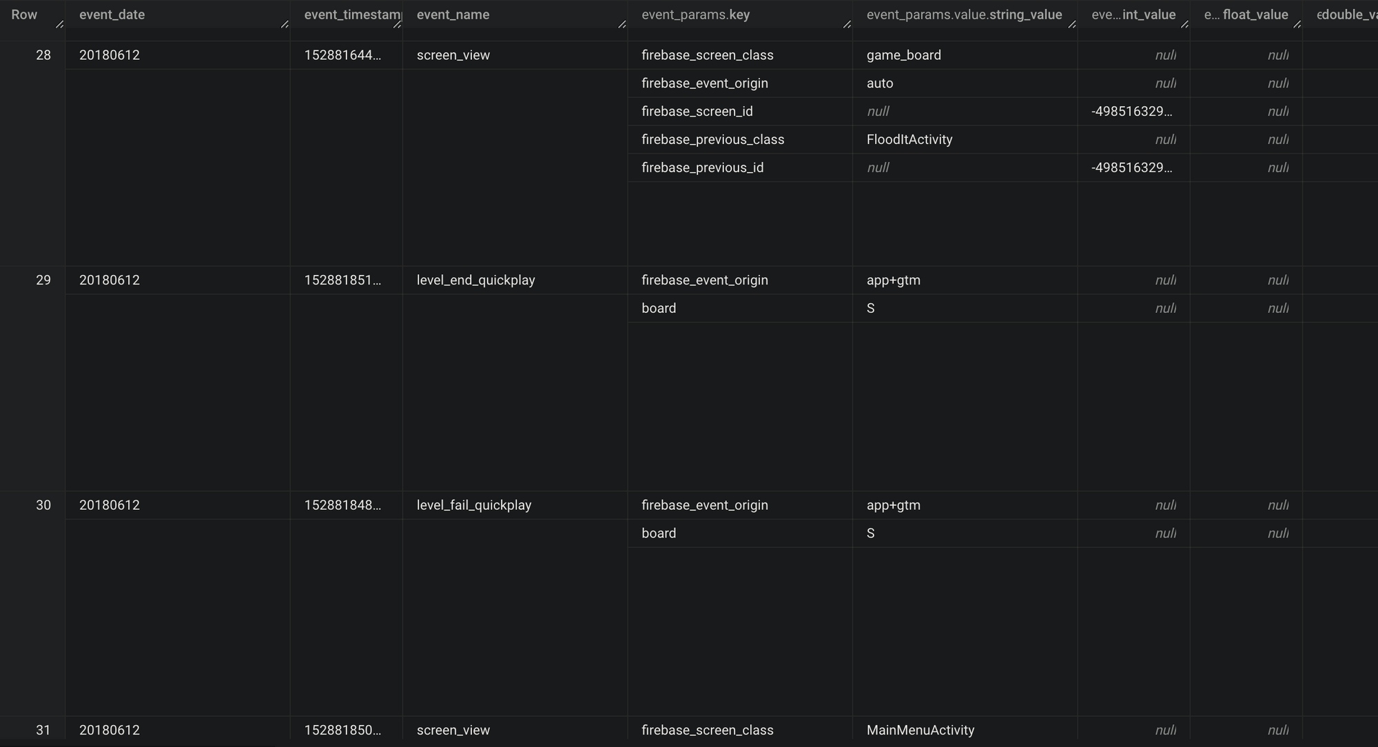The height and width of the screenshot is (747, 1378).
Task: Click firebase_screen_id int value cell
Action: pos(1133,111)
